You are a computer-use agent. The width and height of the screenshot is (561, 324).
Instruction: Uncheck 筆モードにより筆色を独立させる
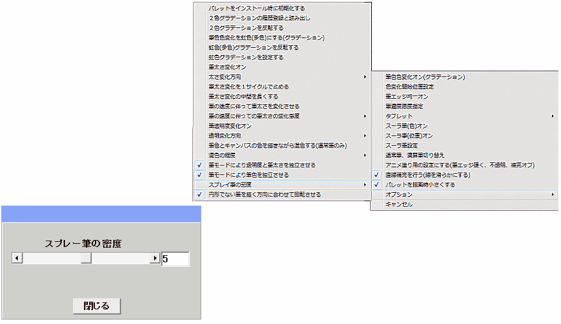point(249,175)
